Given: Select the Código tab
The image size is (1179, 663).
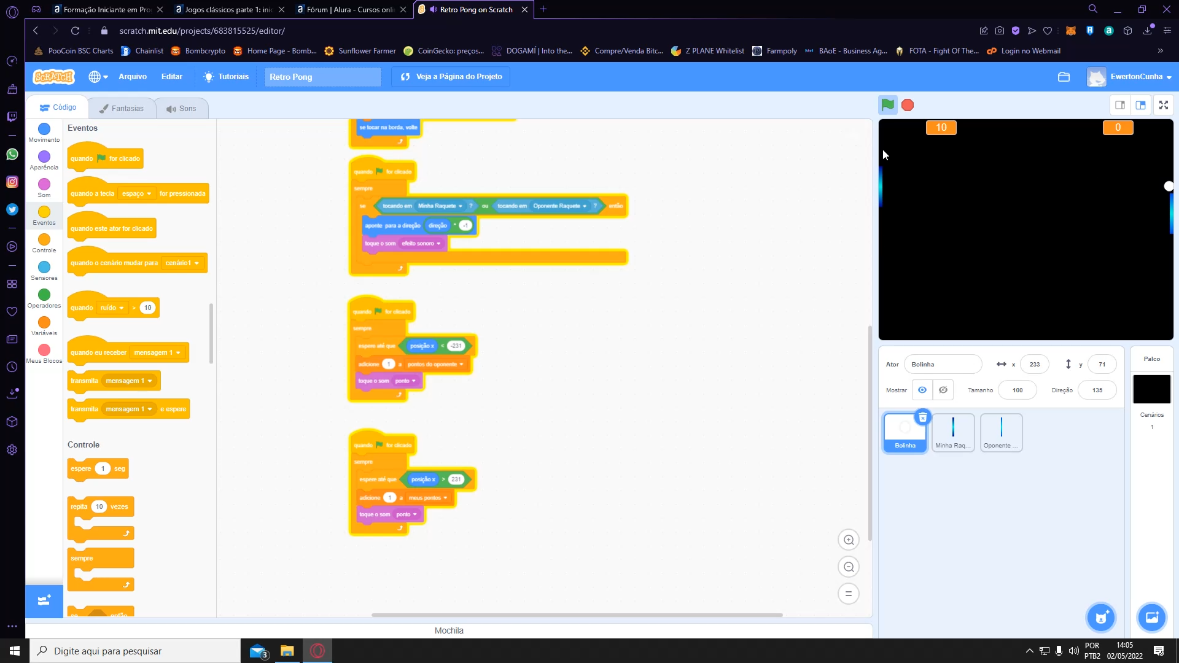Looking at the screenshot, I should tap(58, 107).
